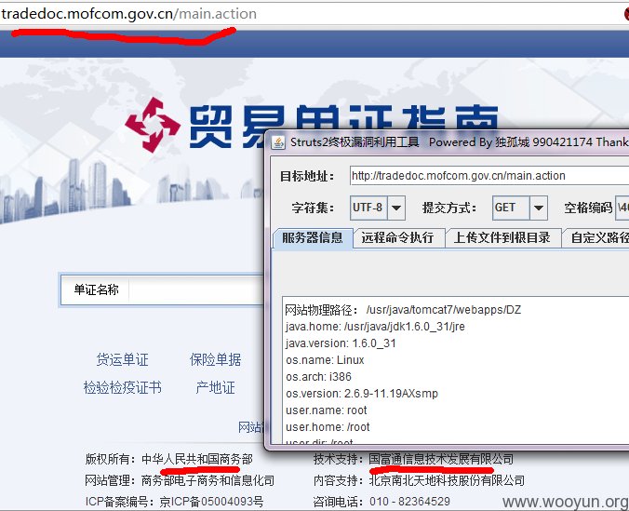The image size is (629, 511).
Task: Open the 保险单据 link
Action: (216, 359)
